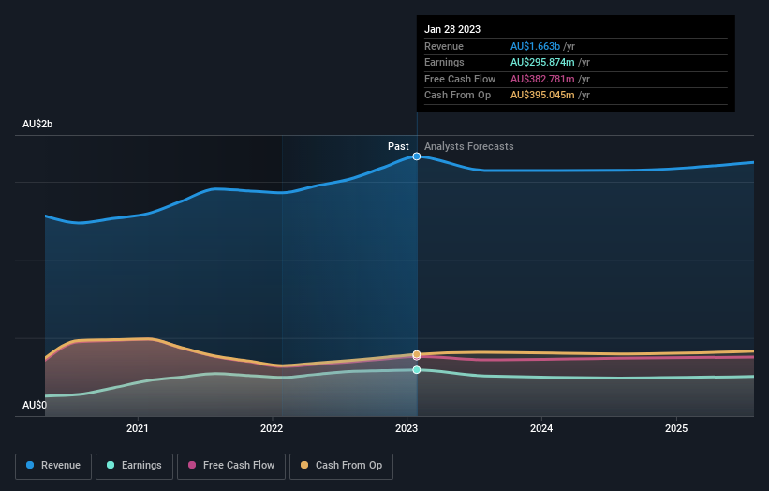This screenshot has height=491, width=769.
Task: Click the 2022 axis label
Action: click(x=272, y=429)
